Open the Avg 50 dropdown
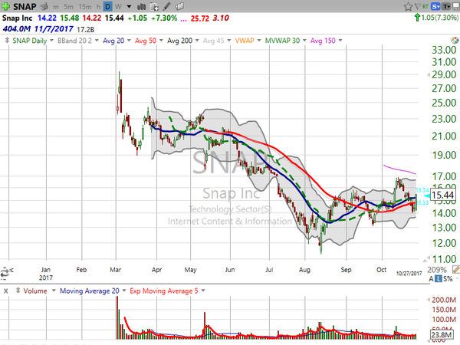The height and width of the screenshot is (345, 460). coord(161,40)
